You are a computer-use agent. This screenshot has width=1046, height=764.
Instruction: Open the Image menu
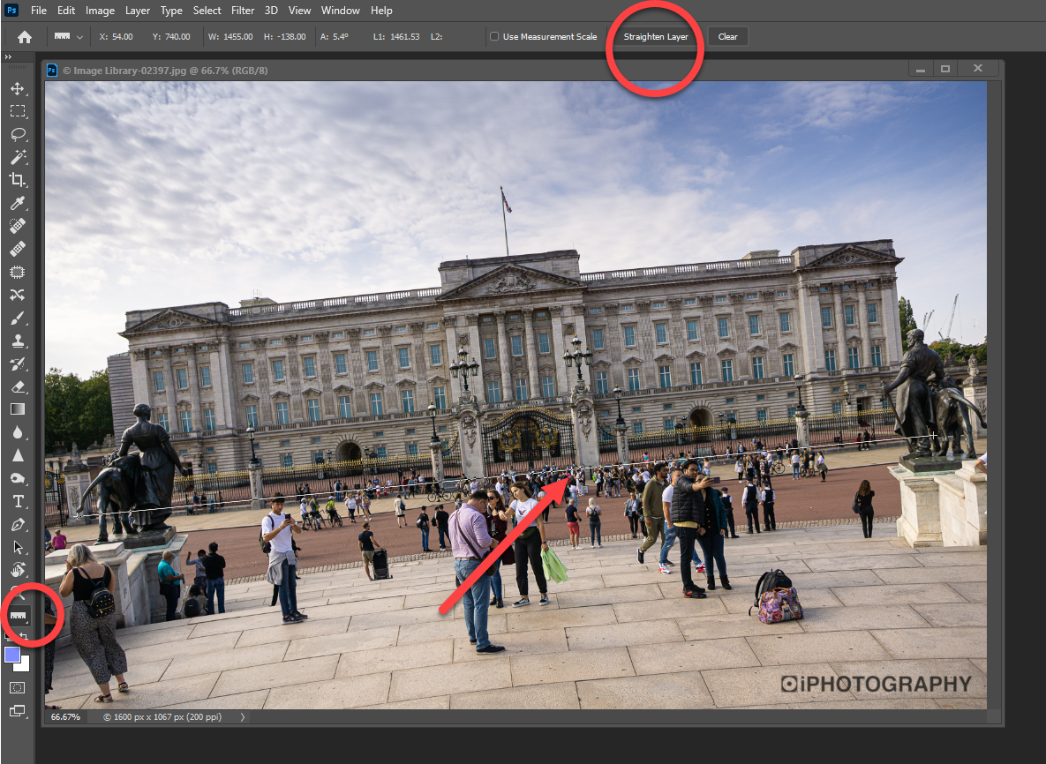coord(100,11)
